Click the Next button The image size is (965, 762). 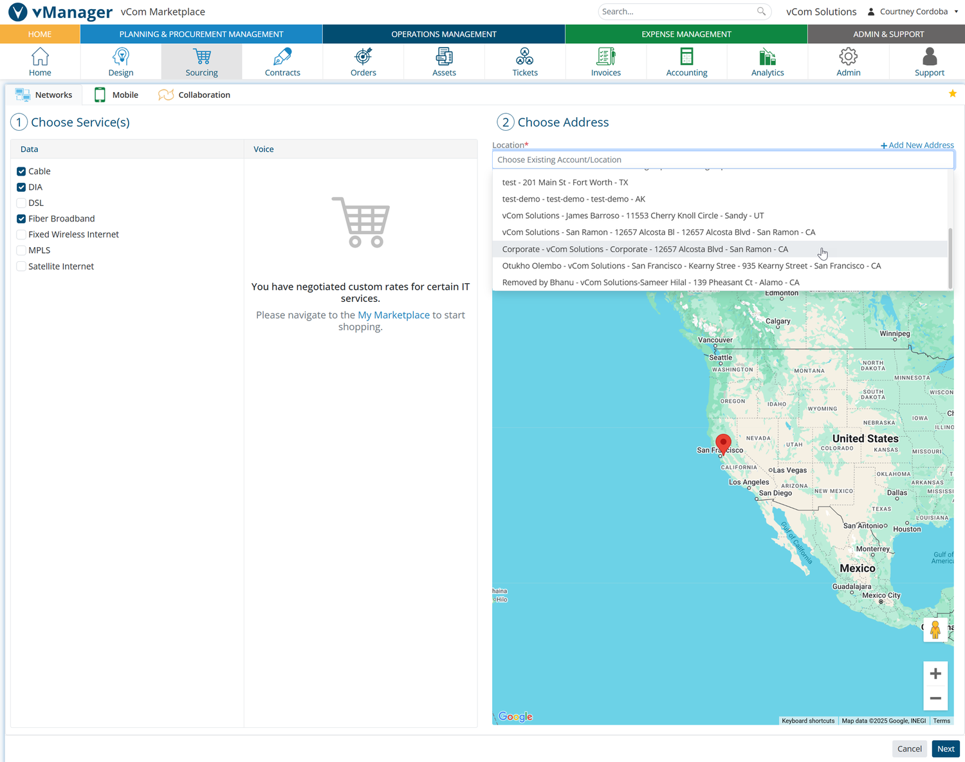click(x=946, y=748)
